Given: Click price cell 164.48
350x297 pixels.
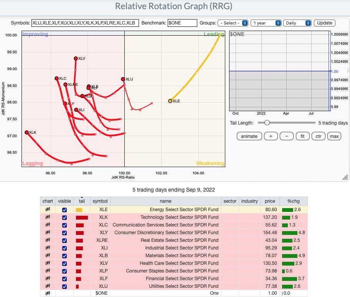Looking at the screenshot, I should pos(270,233).
